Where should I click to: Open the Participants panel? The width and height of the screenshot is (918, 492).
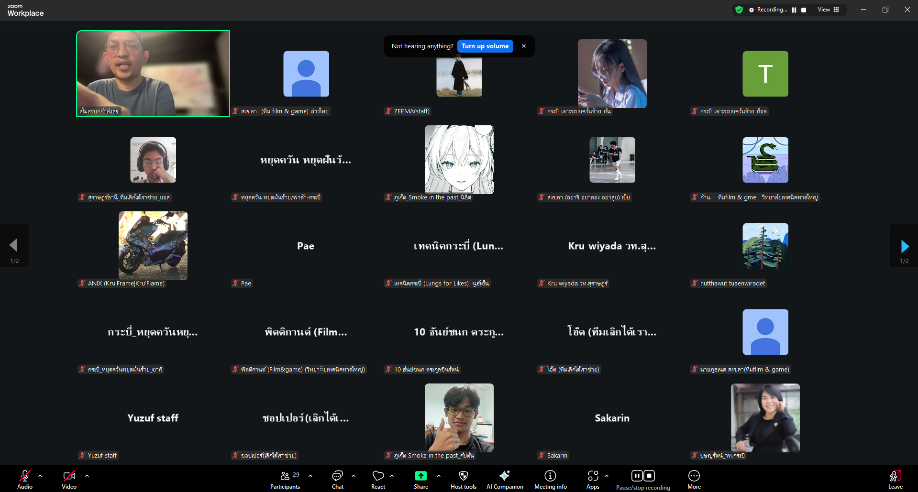285,480
